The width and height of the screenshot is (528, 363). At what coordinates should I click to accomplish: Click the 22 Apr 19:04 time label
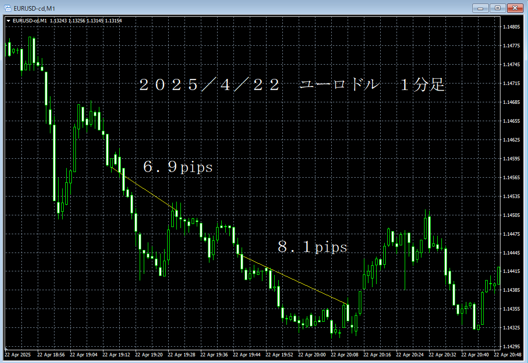[84, 355]
